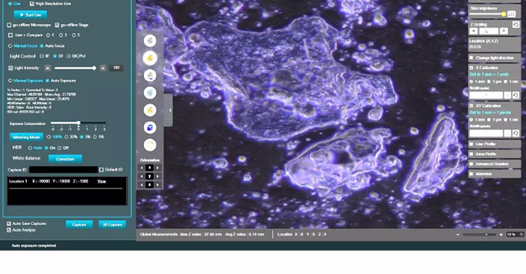Click the View link for Location 1
526x274 pixels.
pos(101,181)
